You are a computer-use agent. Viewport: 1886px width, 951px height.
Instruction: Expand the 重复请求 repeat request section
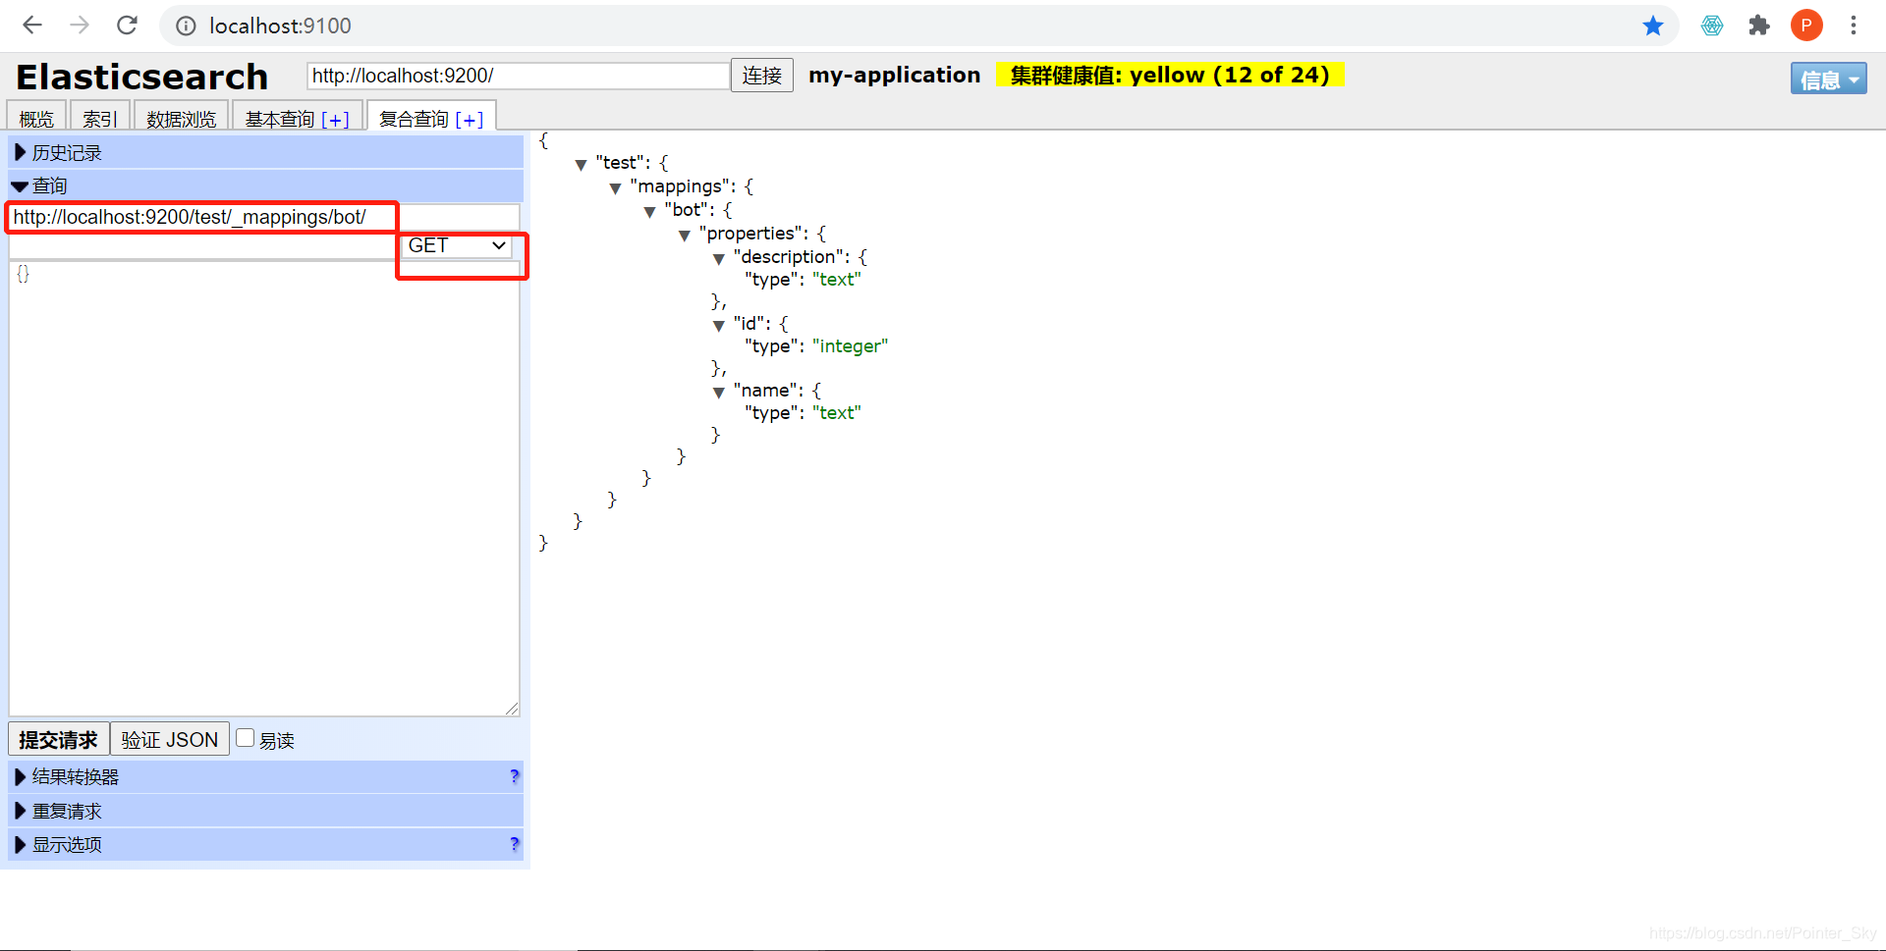click(265, 811)
